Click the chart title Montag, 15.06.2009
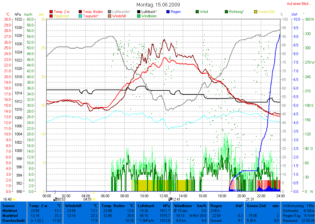This screenshot has width=315, height=224. [x=158, y=5]
